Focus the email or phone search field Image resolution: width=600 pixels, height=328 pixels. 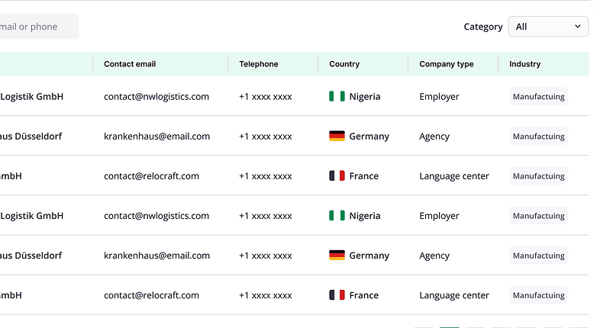38,27
